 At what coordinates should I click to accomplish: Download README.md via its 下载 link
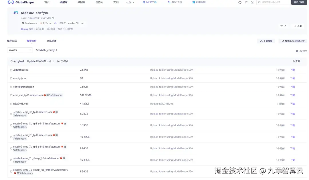coord(292,104)
